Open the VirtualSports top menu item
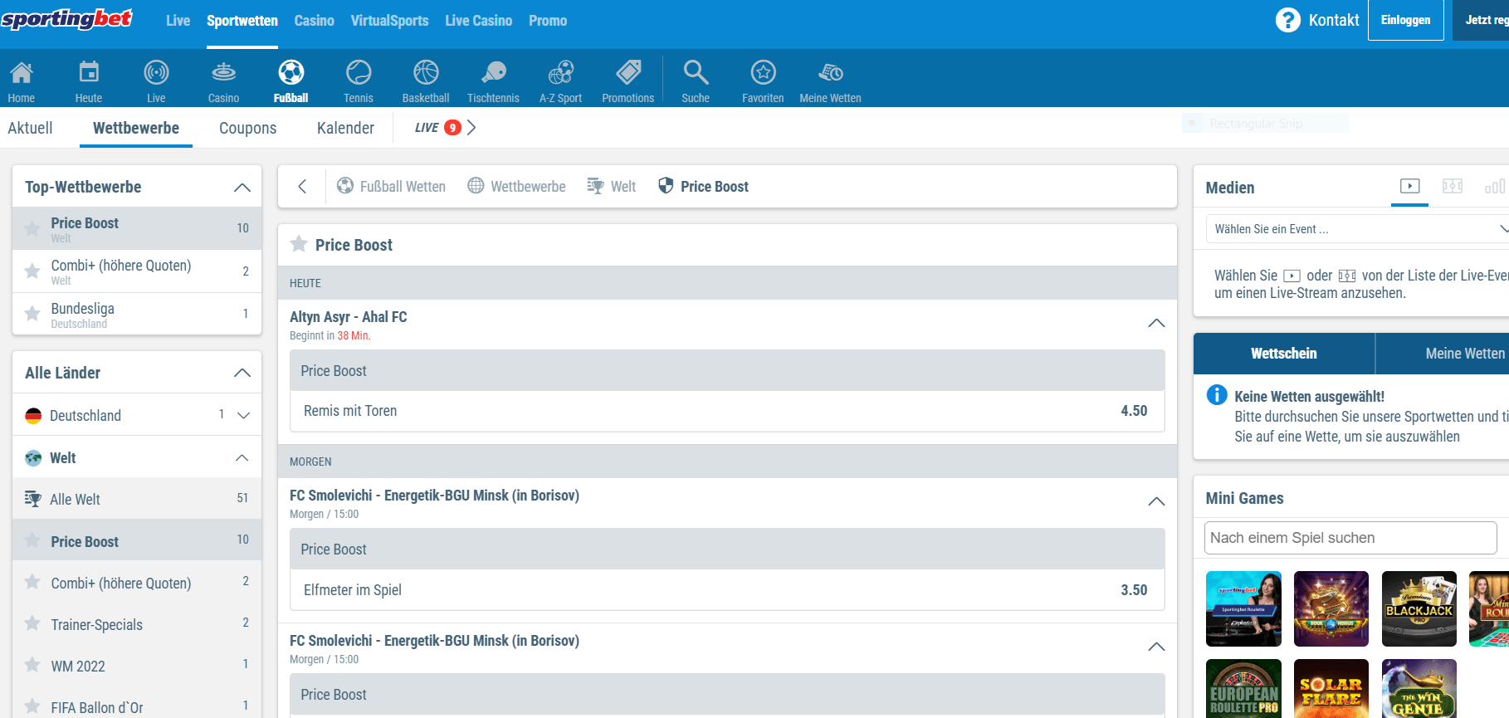The image size is (1509, 718). (389, 21)
